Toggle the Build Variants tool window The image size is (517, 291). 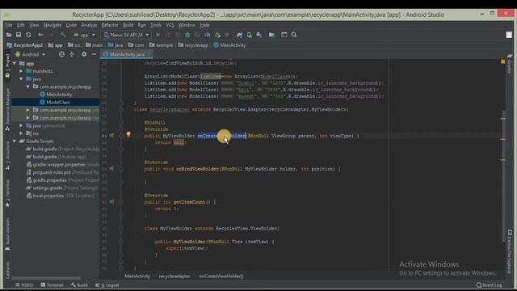7,234
